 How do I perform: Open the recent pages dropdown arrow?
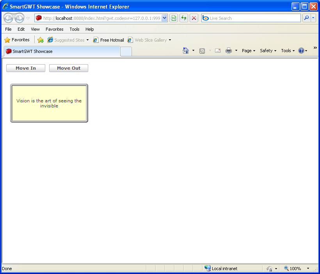click(x=28, y=18)
